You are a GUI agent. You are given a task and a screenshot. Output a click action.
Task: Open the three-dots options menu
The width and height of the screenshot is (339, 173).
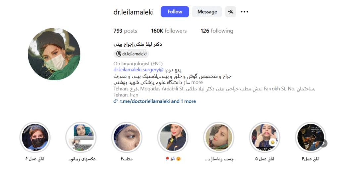pos(245,12)
